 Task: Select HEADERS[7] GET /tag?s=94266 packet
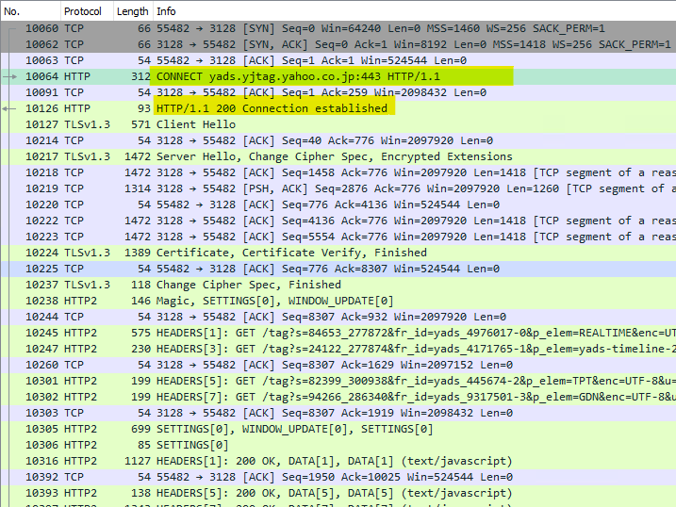click(x=338, y=397)
